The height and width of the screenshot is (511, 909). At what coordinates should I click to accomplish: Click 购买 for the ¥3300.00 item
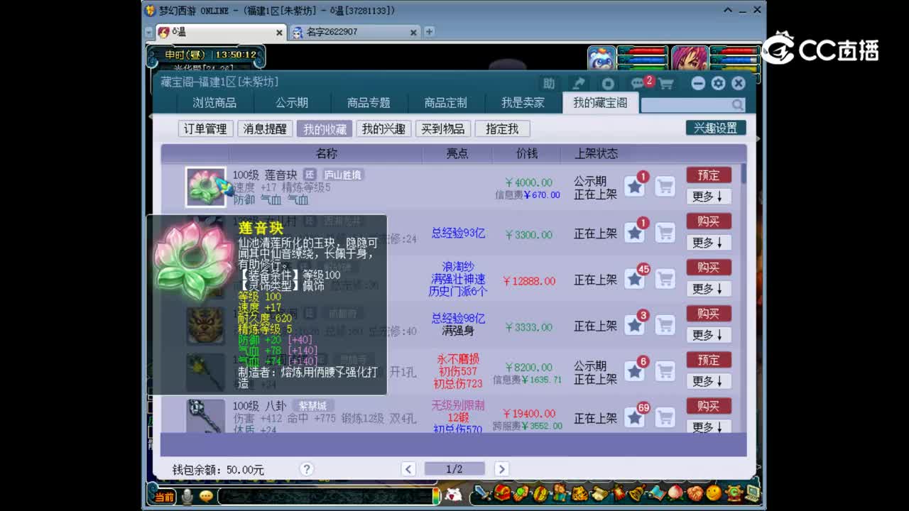(709, 221)
